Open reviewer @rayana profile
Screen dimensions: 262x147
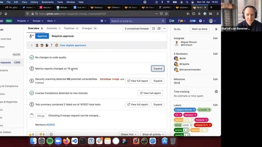point(184,64)
